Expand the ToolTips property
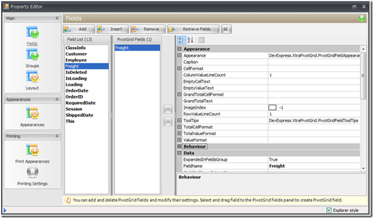Viewport: 373px width, 218px height. [180, 121]
